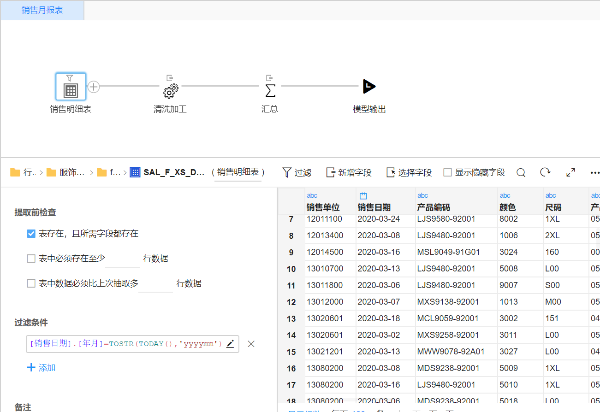Toggle 显示隐藏字段 checkbox
Viewport: 600px width, 412px height.
(447, 172)
